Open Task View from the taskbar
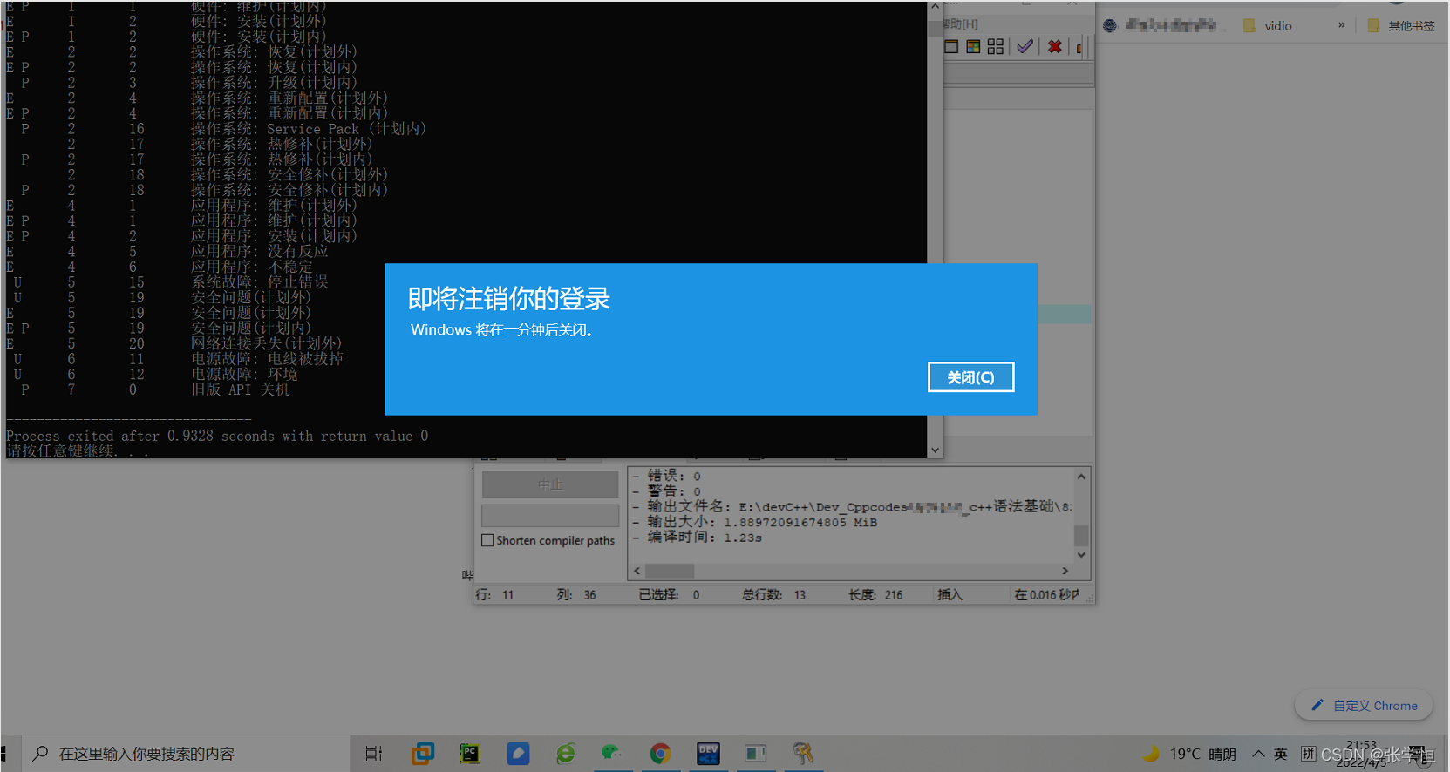This screenshot has height=772, width=1450. 374,754
